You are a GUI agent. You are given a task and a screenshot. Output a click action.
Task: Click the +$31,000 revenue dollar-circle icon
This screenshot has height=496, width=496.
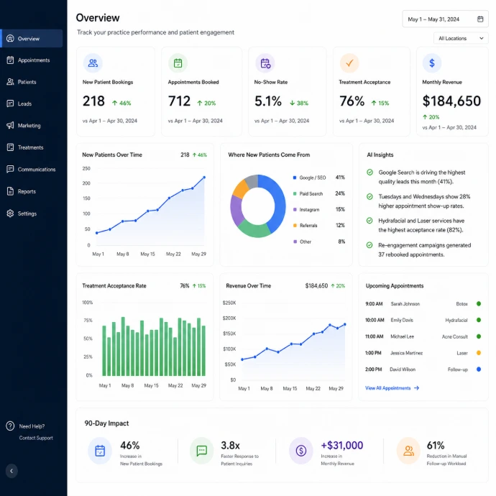pos(300,451)
